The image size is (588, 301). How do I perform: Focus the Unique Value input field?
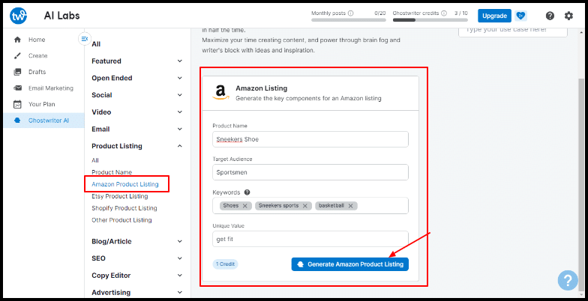coord(310,240)
